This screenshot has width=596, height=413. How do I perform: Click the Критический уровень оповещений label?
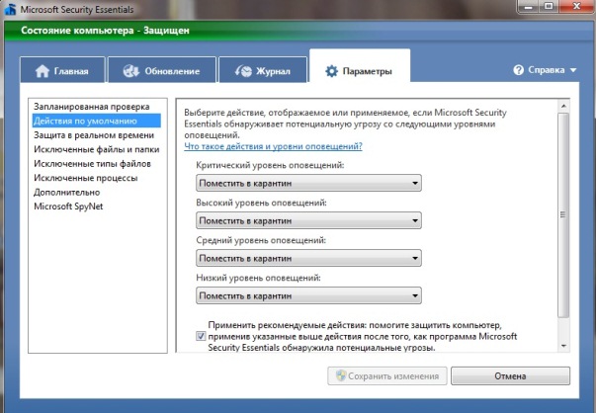(270, 165)
